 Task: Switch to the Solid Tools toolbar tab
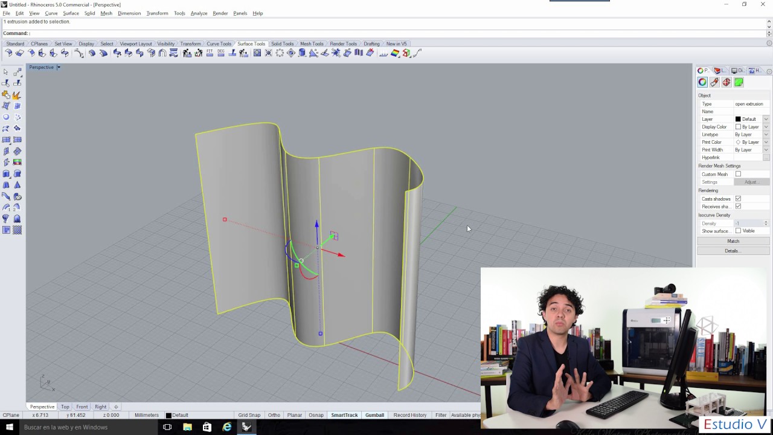click(282, 43)
